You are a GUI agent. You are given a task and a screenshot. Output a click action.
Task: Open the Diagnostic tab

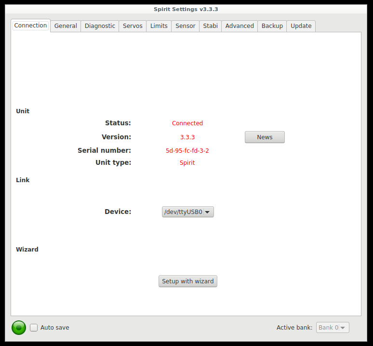click(x=100, y=26)
